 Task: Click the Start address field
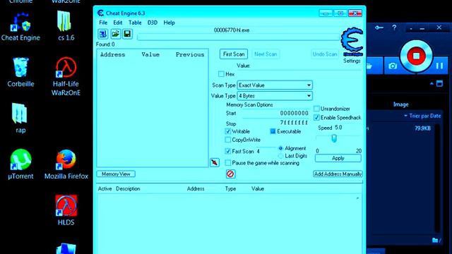(275, 114)
